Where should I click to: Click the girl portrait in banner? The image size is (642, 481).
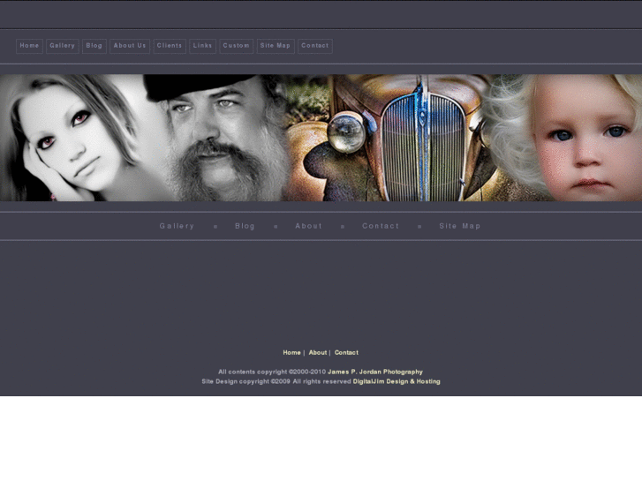click(73, 138)
